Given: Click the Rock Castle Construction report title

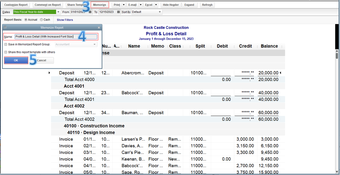Looking at the screenshot, I should tap(166, 28).
